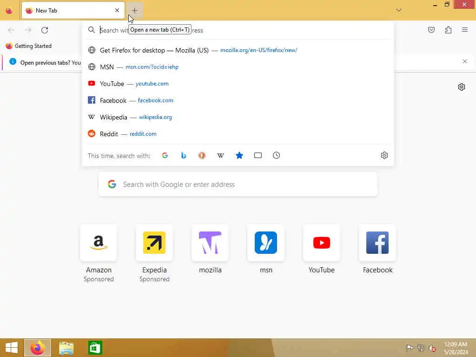This screenshot has width=476, height=357.
Task: Open Windows Start button
Action: (x=12, y=348)
